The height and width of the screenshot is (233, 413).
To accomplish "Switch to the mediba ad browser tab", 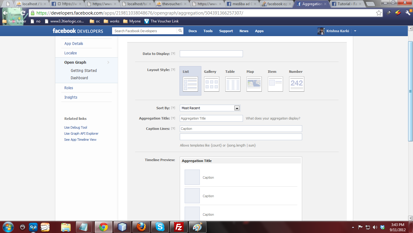I will point(241,4).
